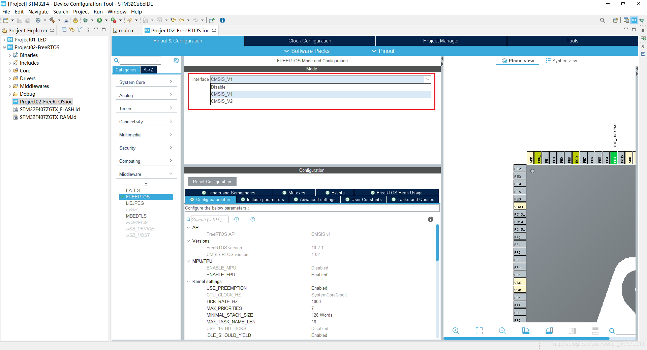Click the information icon in Config parameters
The height and width of the screenshot is (350, 647).
(x=431, y=219)
